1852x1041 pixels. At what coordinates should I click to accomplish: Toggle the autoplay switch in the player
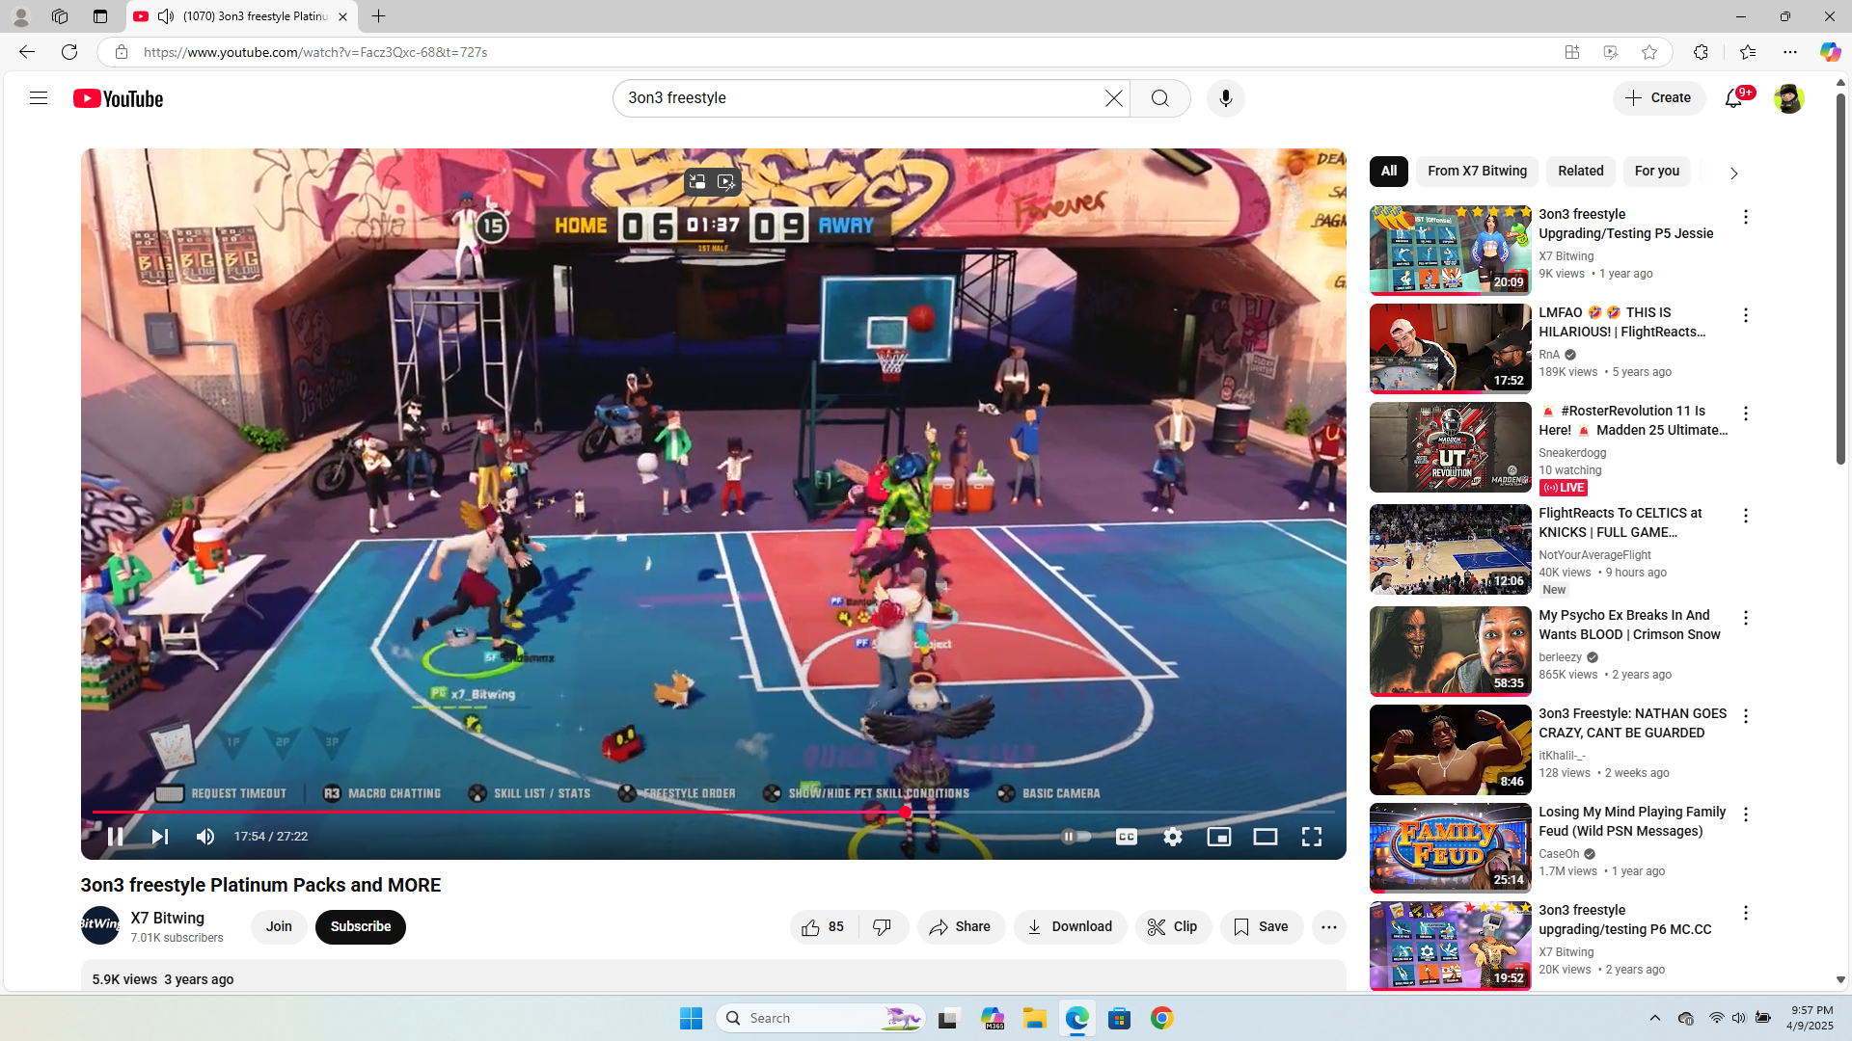click(x=1076, y=837)
